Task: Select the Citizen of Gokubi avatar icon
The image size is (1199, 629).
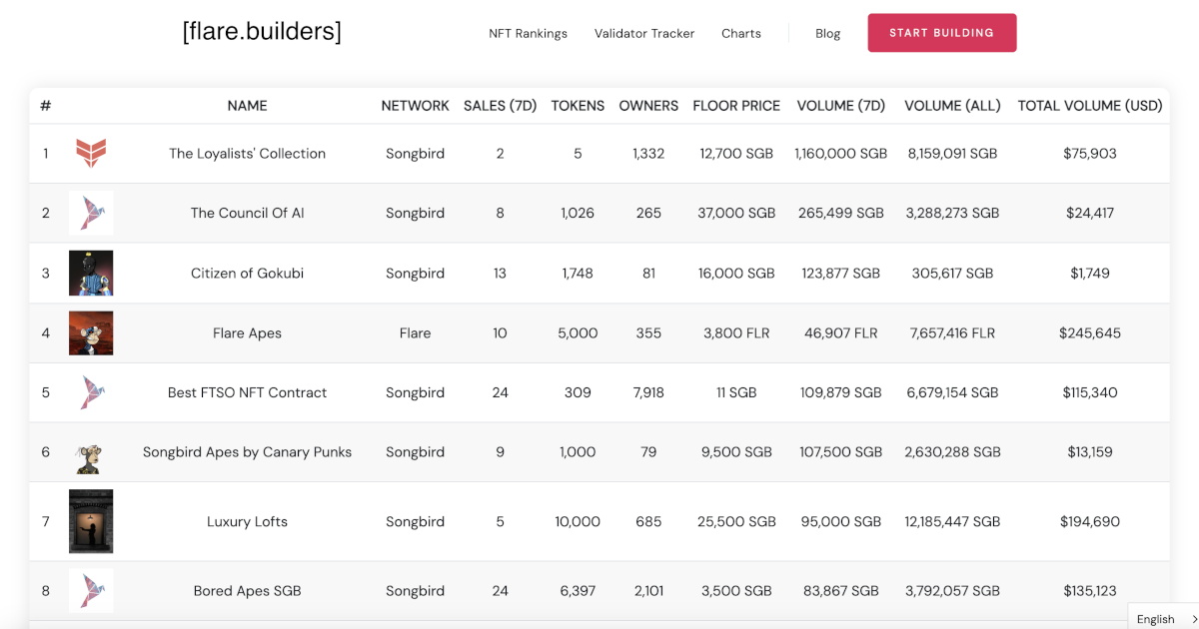Action: point(91,273)
